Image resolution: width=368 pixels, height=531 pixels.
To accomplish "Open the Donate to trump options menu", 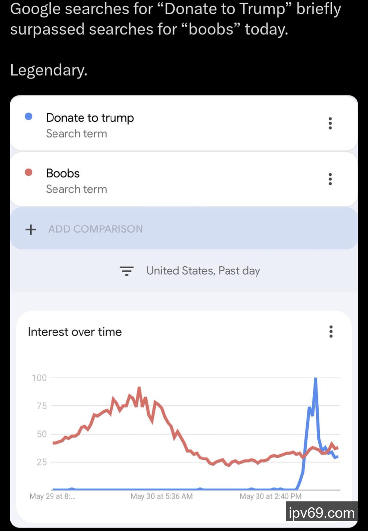I will pos(330,124).
